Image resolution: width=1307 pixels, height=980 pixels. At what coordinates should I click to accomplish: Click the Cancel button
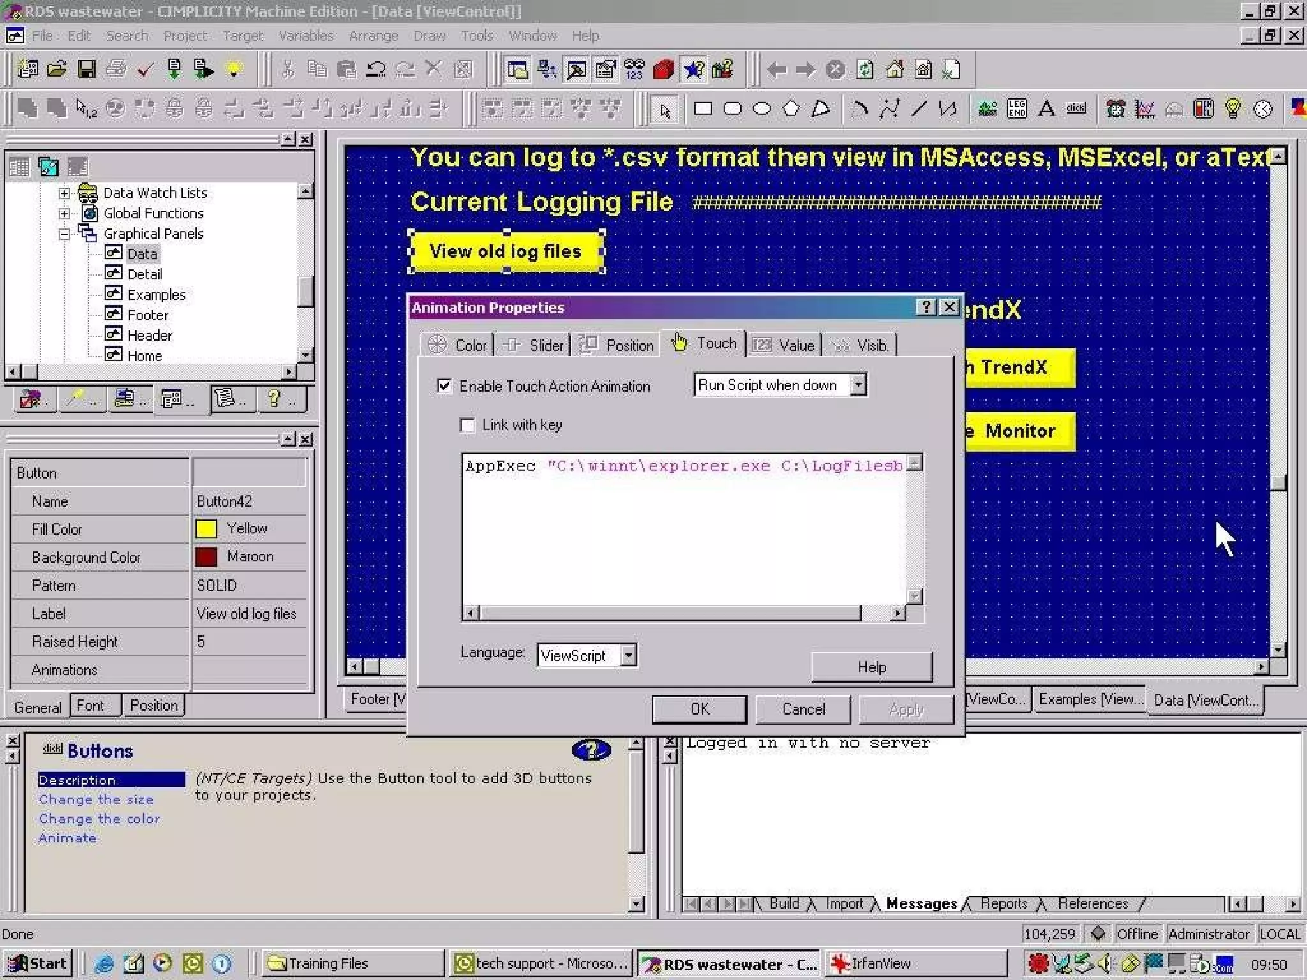[x=803, y=709]
